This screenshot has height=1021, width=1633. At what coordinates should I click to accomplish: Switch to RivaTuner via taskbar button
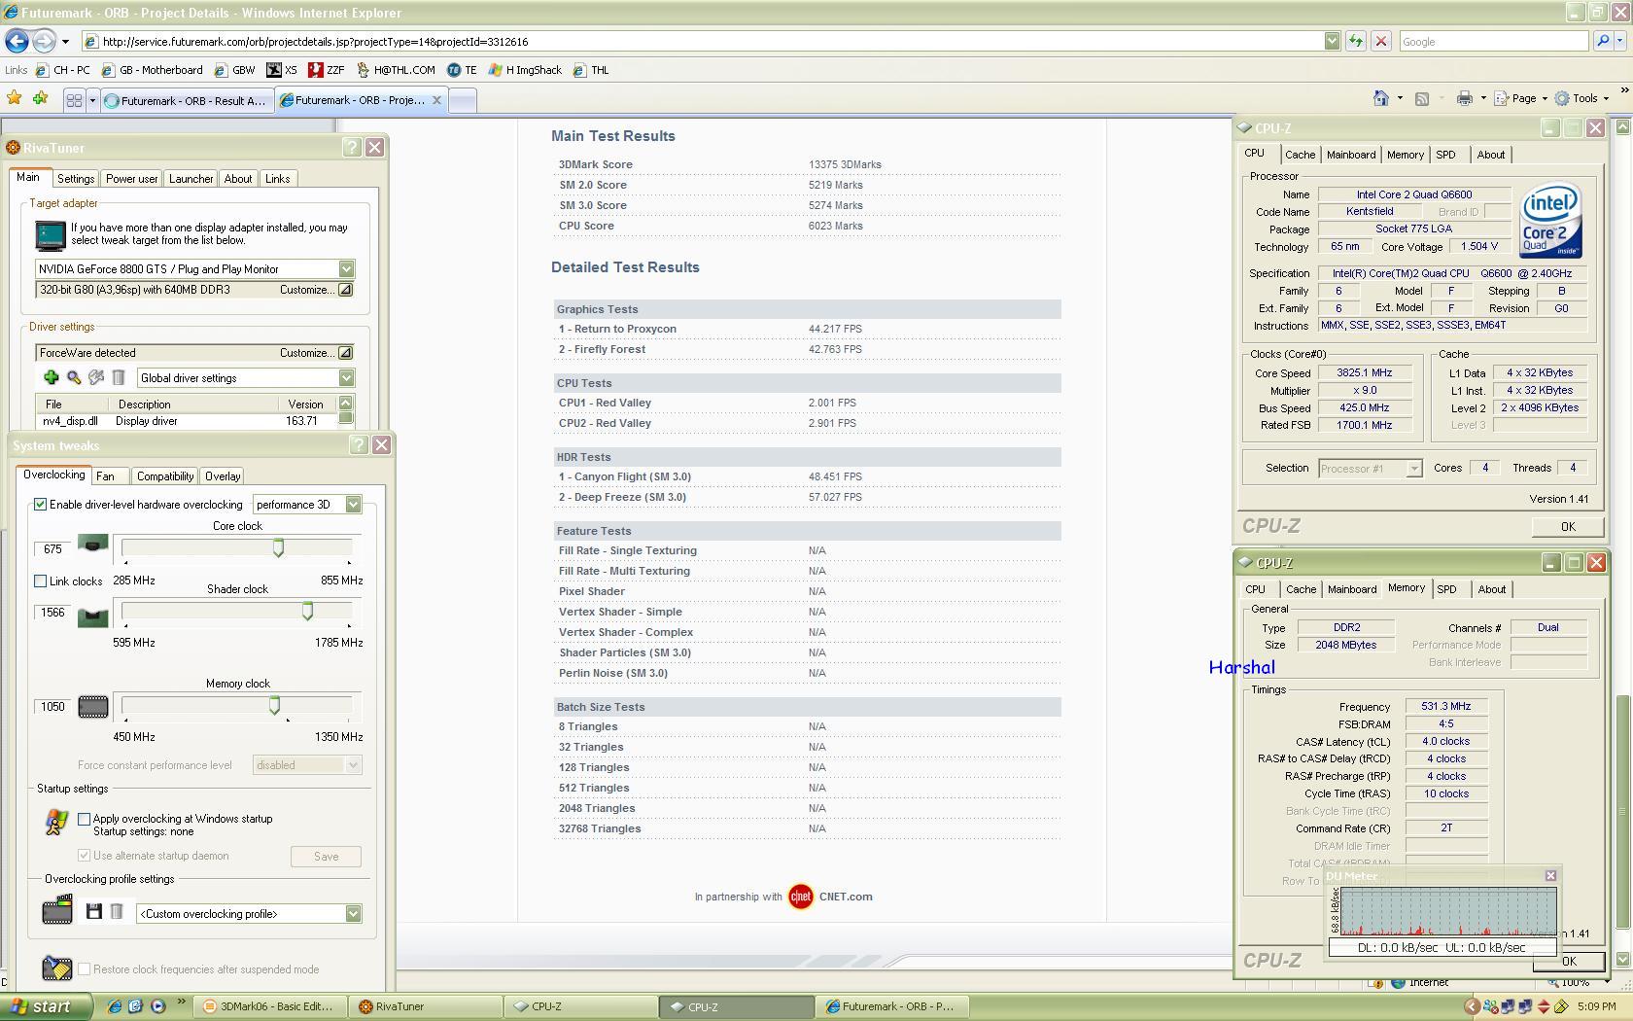pyautogui.click(x=426, y=1006)
